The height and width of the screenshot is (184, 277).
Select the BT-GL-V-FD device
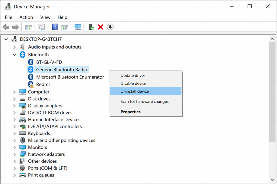pyautogui.click(x=49, y=62)
